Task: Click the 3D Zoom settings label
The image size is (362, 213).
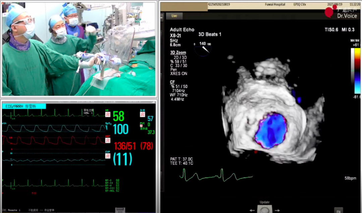Action: click(178, 53)
